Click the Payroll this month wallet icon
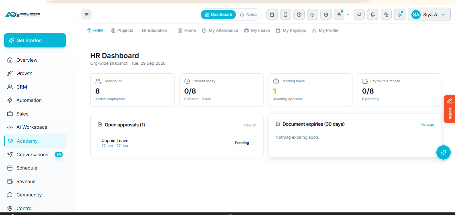The width and height of the screenshot is (455, 215). point(365,81)
